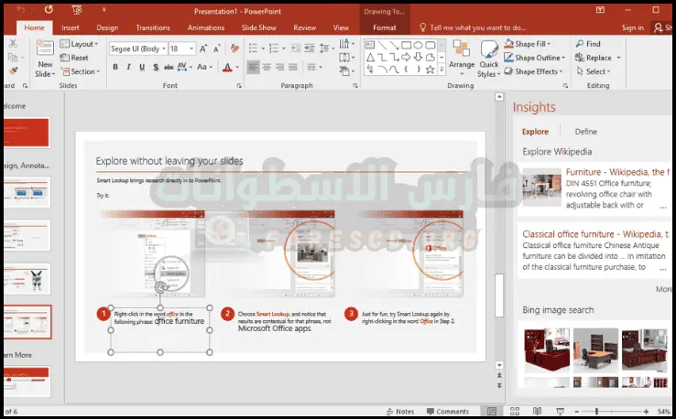Open Shape Effects dropdown
The image size is (676, 419).
click(x=534, y=71)
